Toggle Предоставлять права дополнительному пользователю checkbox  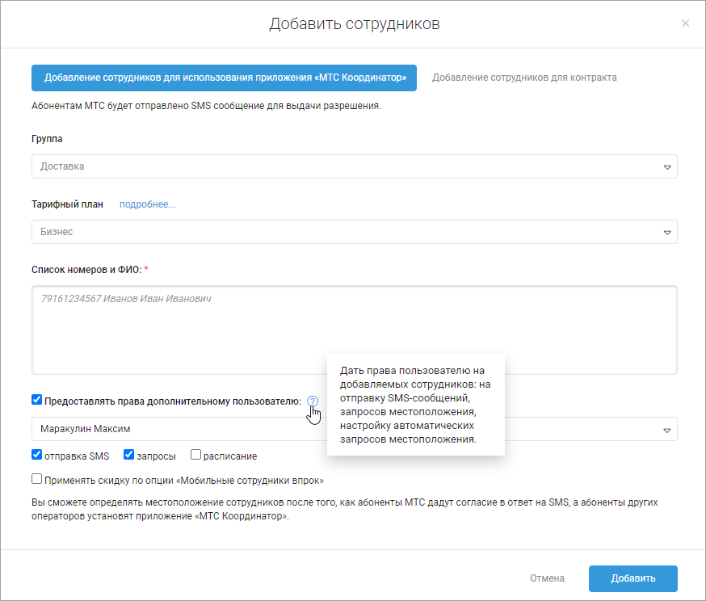36,400
